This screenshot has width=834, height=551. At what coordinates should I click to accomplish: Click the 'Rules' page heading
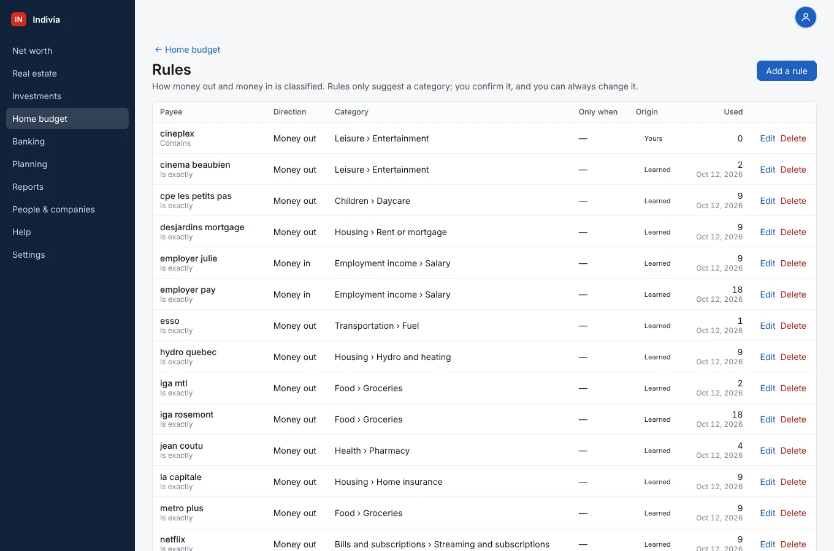[x=172, y=70]
